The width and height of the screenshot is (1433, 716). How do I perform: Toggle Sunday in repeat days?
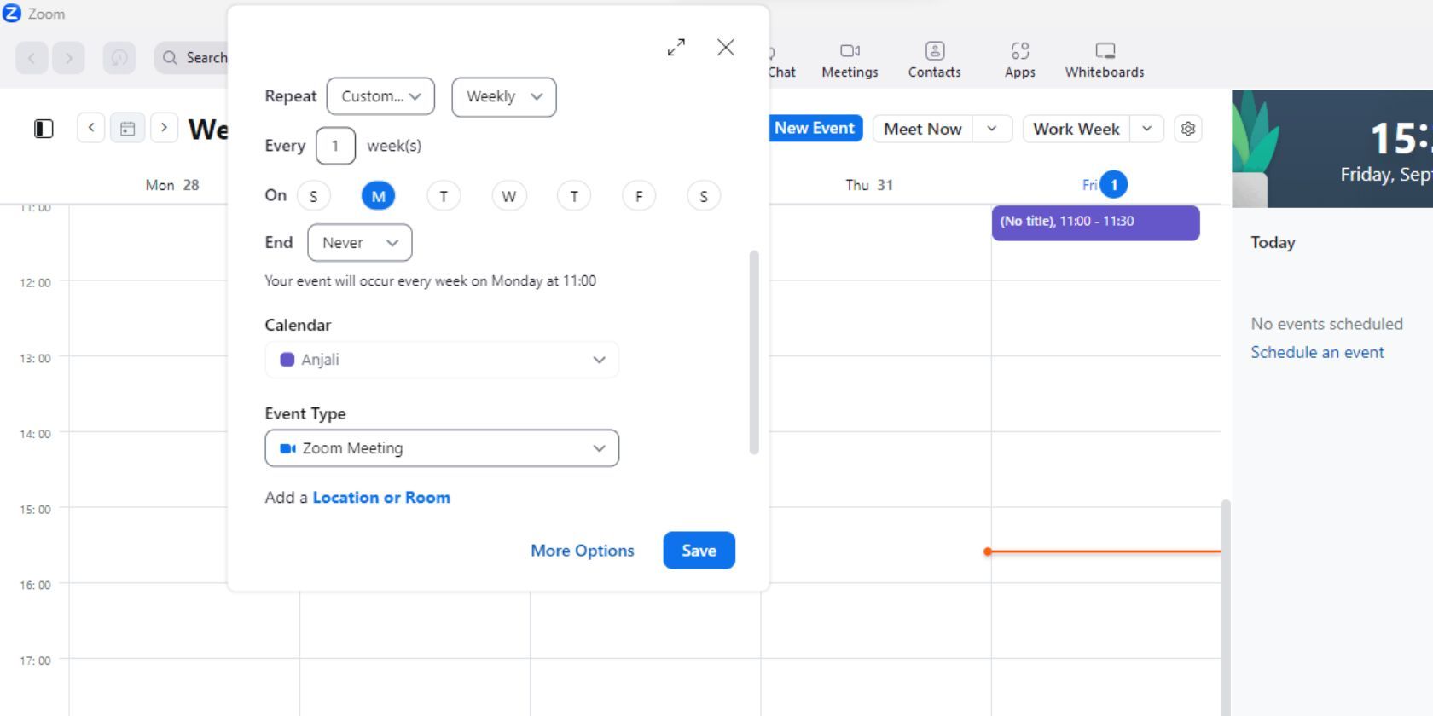tap(313, 196)
